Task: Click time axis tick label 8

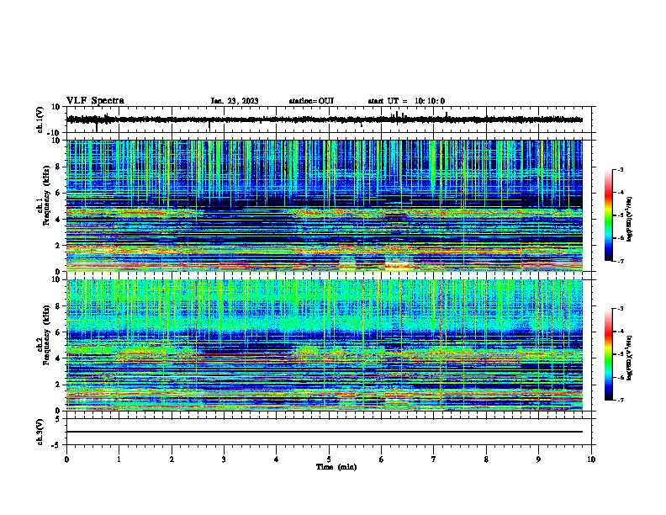Action: (x=486, y=459)
